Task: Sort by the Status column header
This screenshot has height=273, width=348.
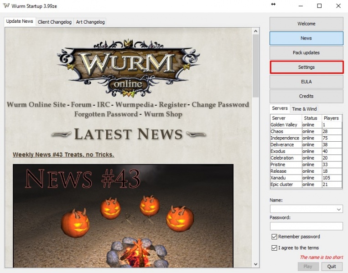Action: tap(312, 118)
